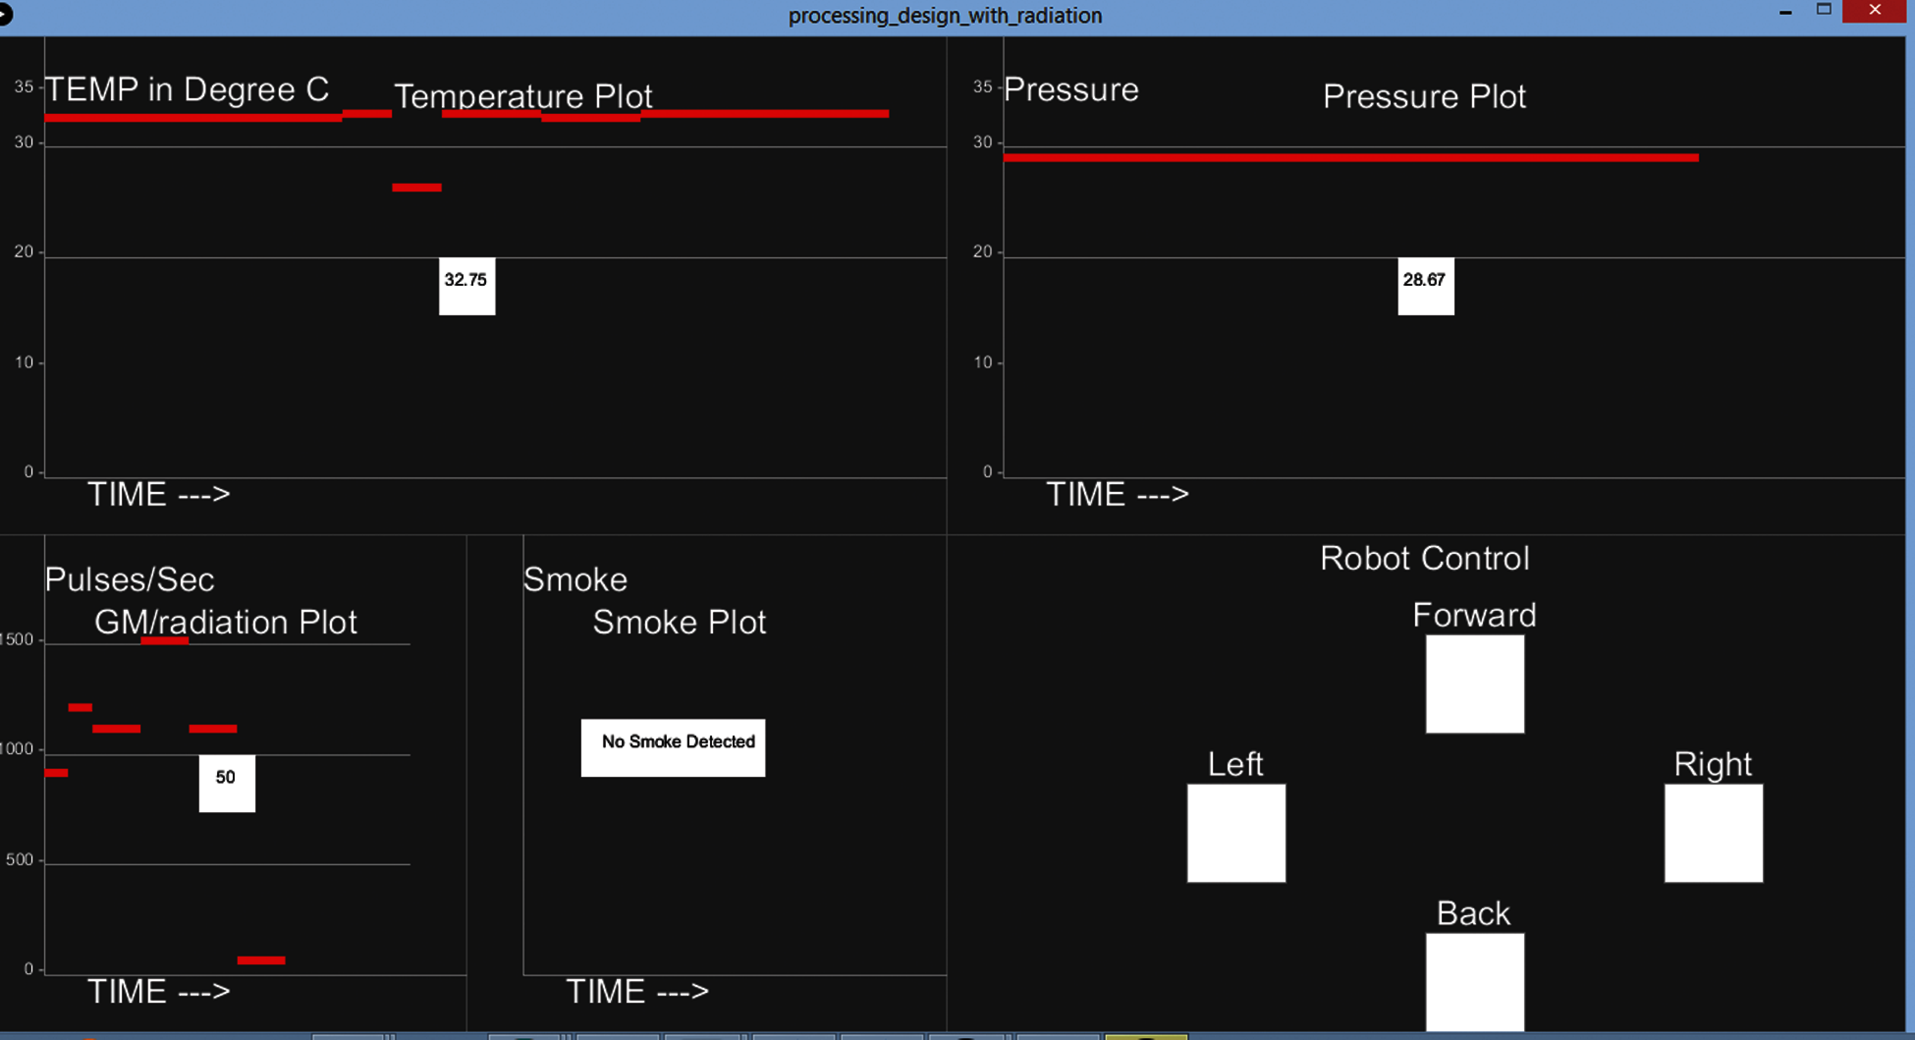Click the Temperature Plot heading
Screen dimensions: 1915x1040
point(522,96)
